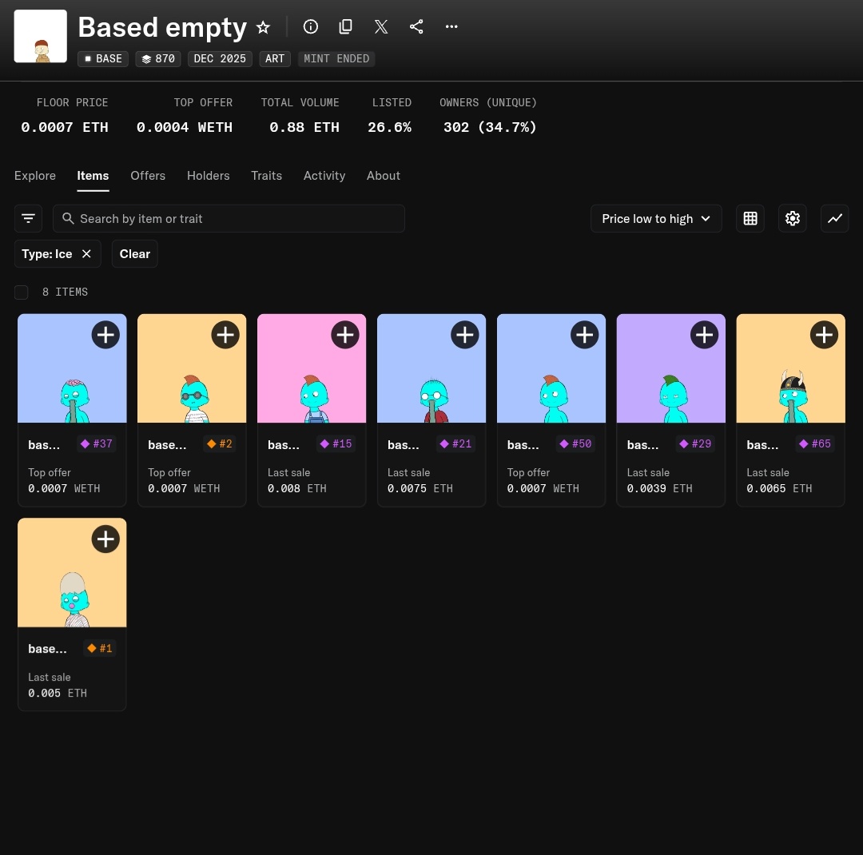This screenshot has height=855, width=863.
Task: Click the 302 (34.7%) owners value
Action: pyautogui.click(x=490, y=127)
